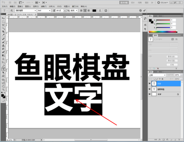Toggle Quick Mask mode in toolbox

(3, 100)
